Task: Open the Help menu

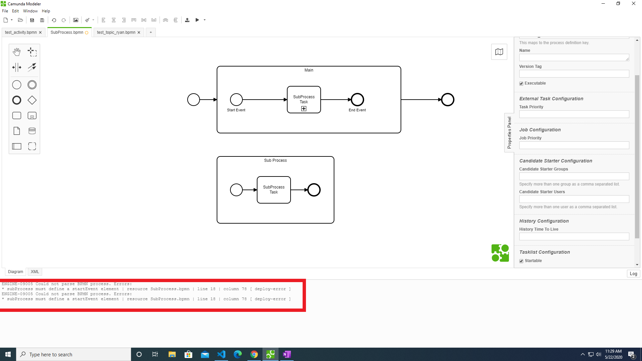Action: click(46, 11)
